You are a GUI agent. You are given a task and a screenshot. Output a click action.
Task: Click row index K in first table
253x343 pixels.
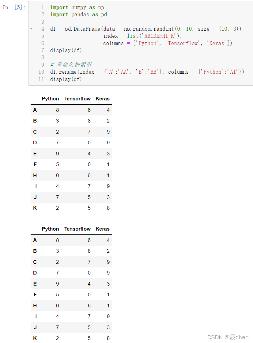[x=35, y=208]
